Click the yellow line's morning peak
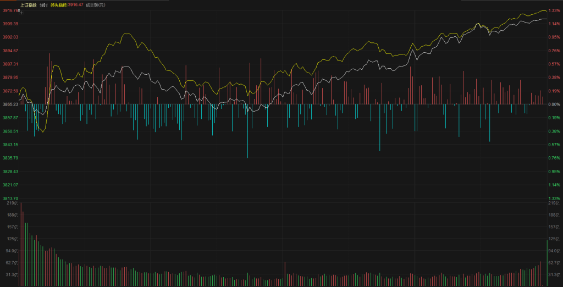This screenshot has width=563, height=287. pyautogui.click(x=127, y=34)
